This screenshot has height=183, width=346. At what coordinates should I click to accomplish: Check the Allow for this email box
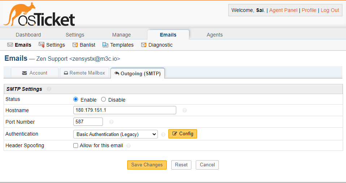(x=76, y=146)
